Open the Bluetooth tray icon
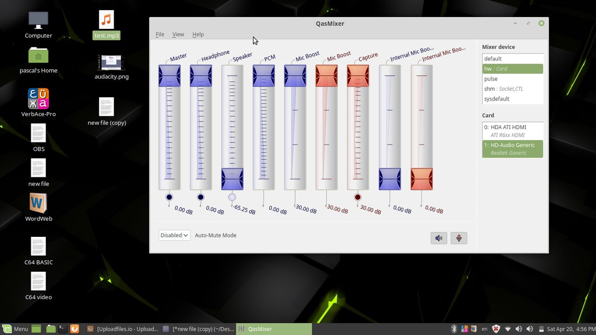Screen dimensions: 596x335 point(454,329)
